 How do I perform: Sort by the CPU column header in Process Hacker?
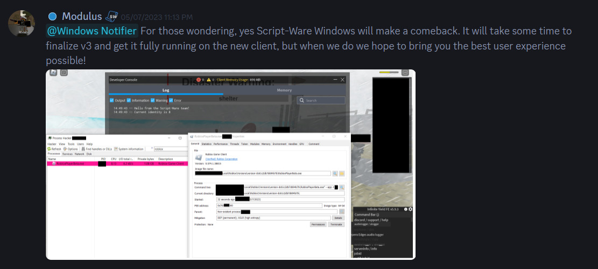pos(113,159)
